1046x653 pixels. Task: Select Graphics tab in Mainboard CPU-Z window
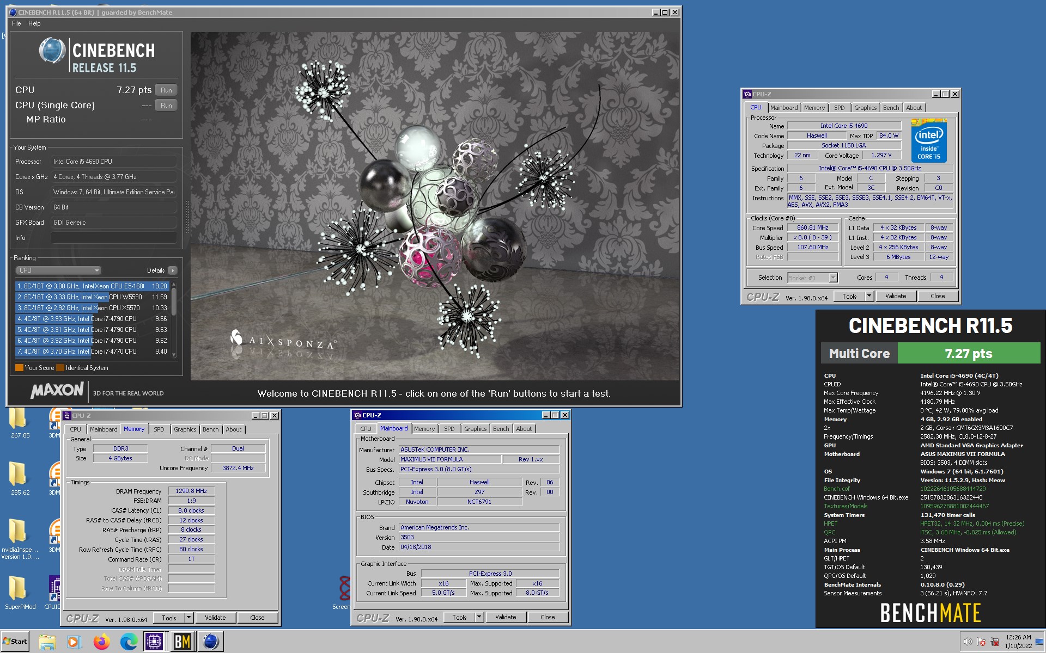tap(475, 429)
